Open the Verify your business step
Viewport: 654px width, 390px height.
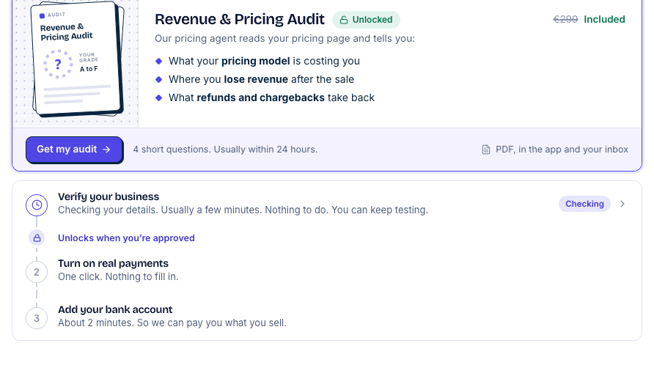326,204
